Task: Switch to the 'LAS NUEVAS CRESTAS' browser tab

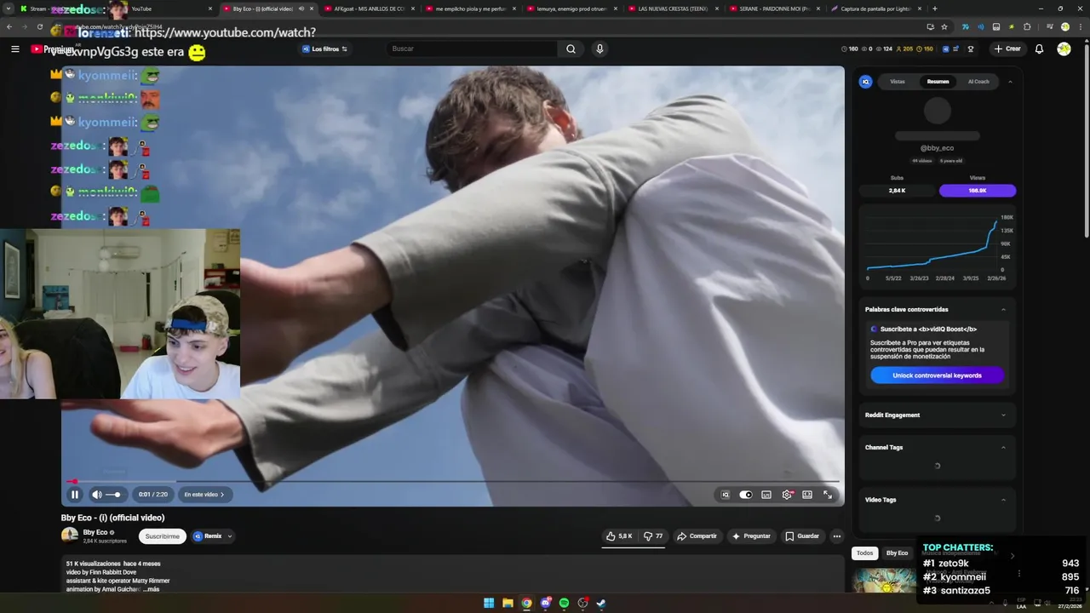Action: coord(673,9)
